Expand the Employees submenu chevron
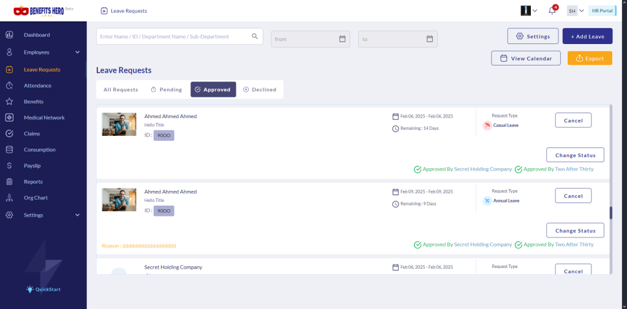The image size is (627, 309). pyautogui.click(x=78, y=52)
